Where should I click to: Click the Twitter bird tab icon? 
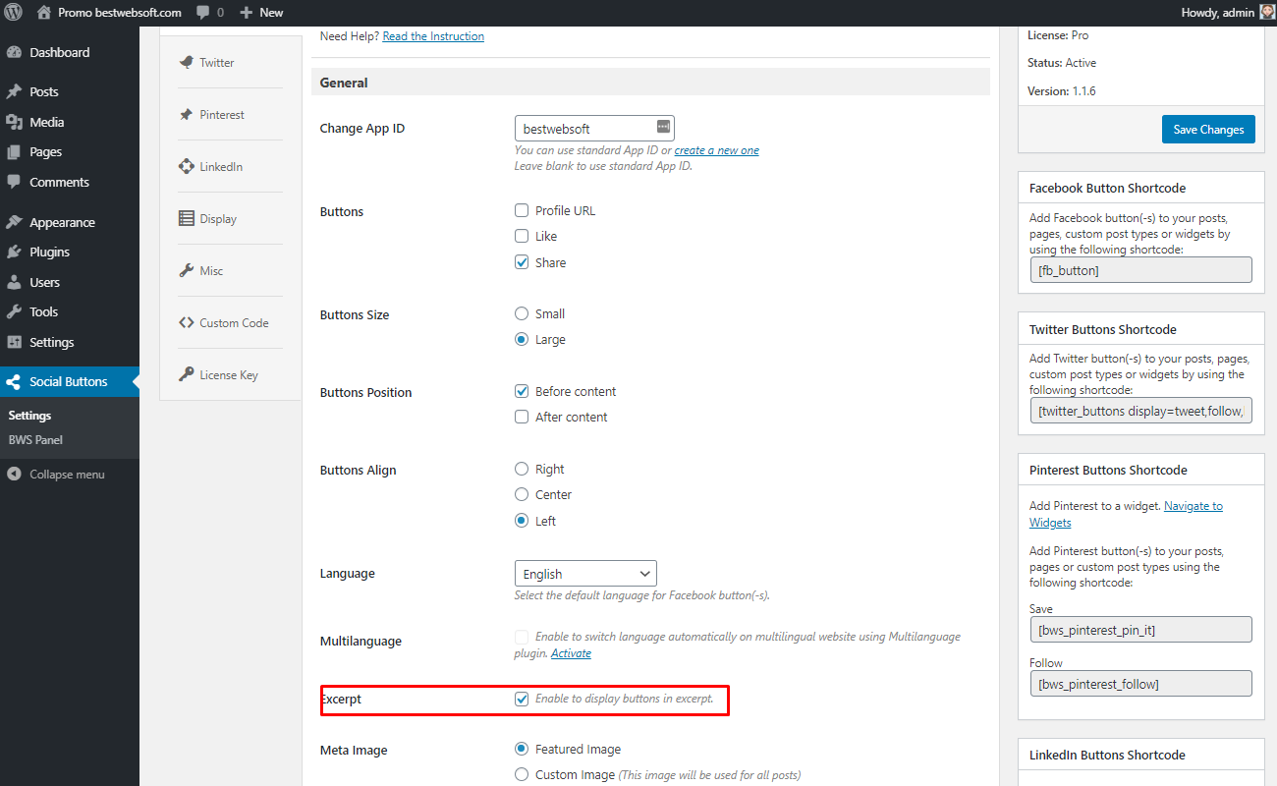(x=186, y=62)
